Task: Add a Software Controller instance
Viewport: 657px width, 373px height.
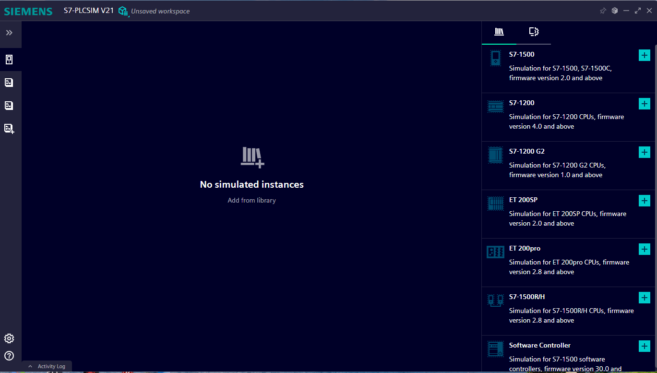Action: pos(644,346)
